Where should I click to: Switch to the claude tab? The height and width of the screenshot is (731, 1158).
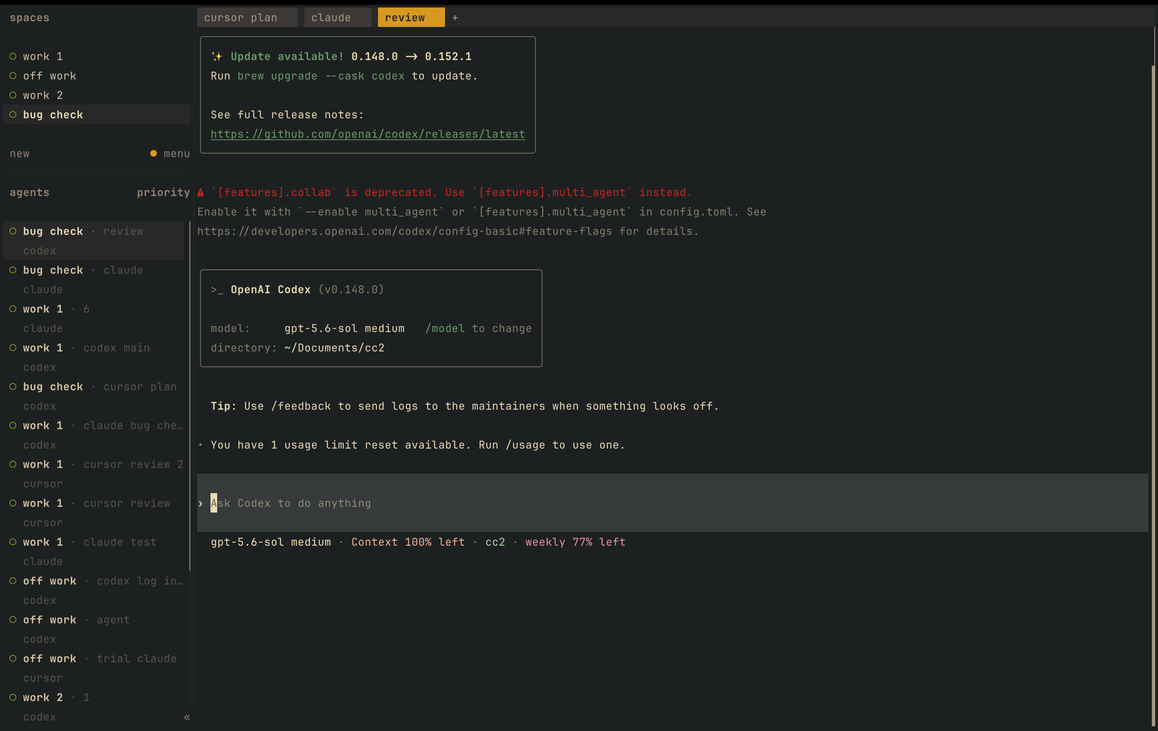point(337,17)
